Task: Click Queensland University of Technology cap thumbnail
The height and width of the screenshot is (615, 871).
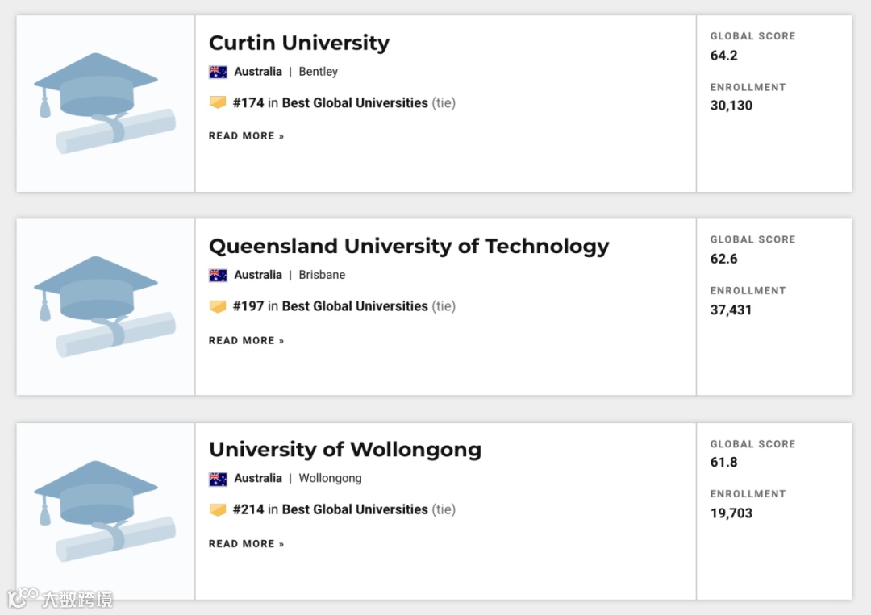Action: point(105,306)
